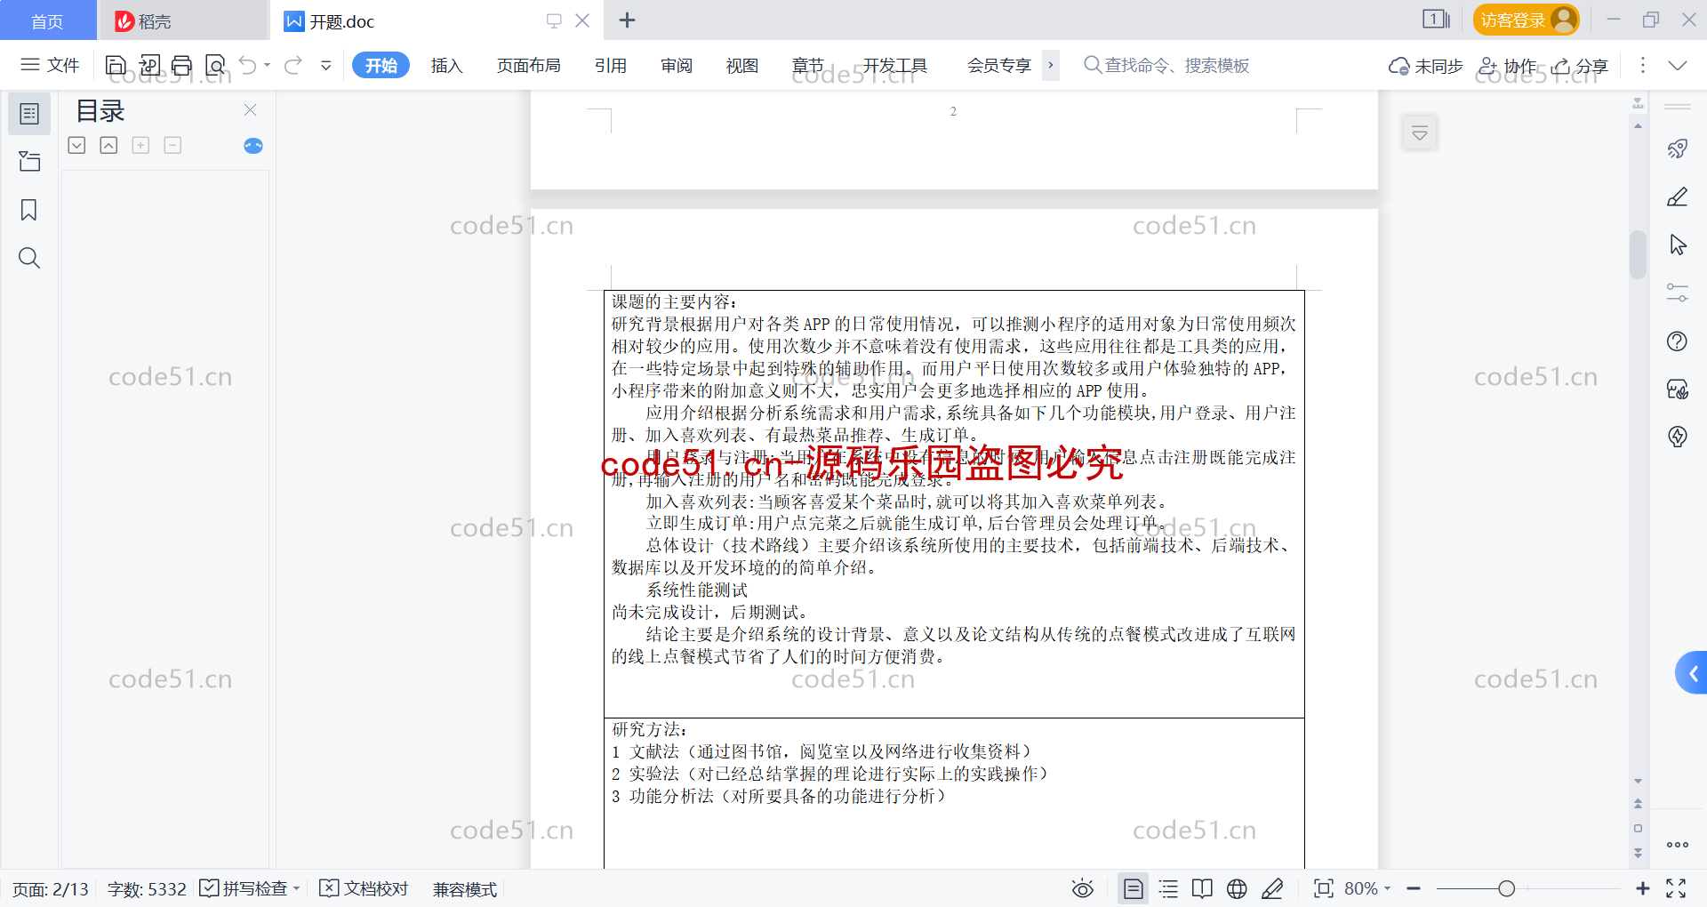Click the selection cursor icon on right panel
Image resolution: width=1707 pixels, height=907 pixels.
[x=1678, y=245]
